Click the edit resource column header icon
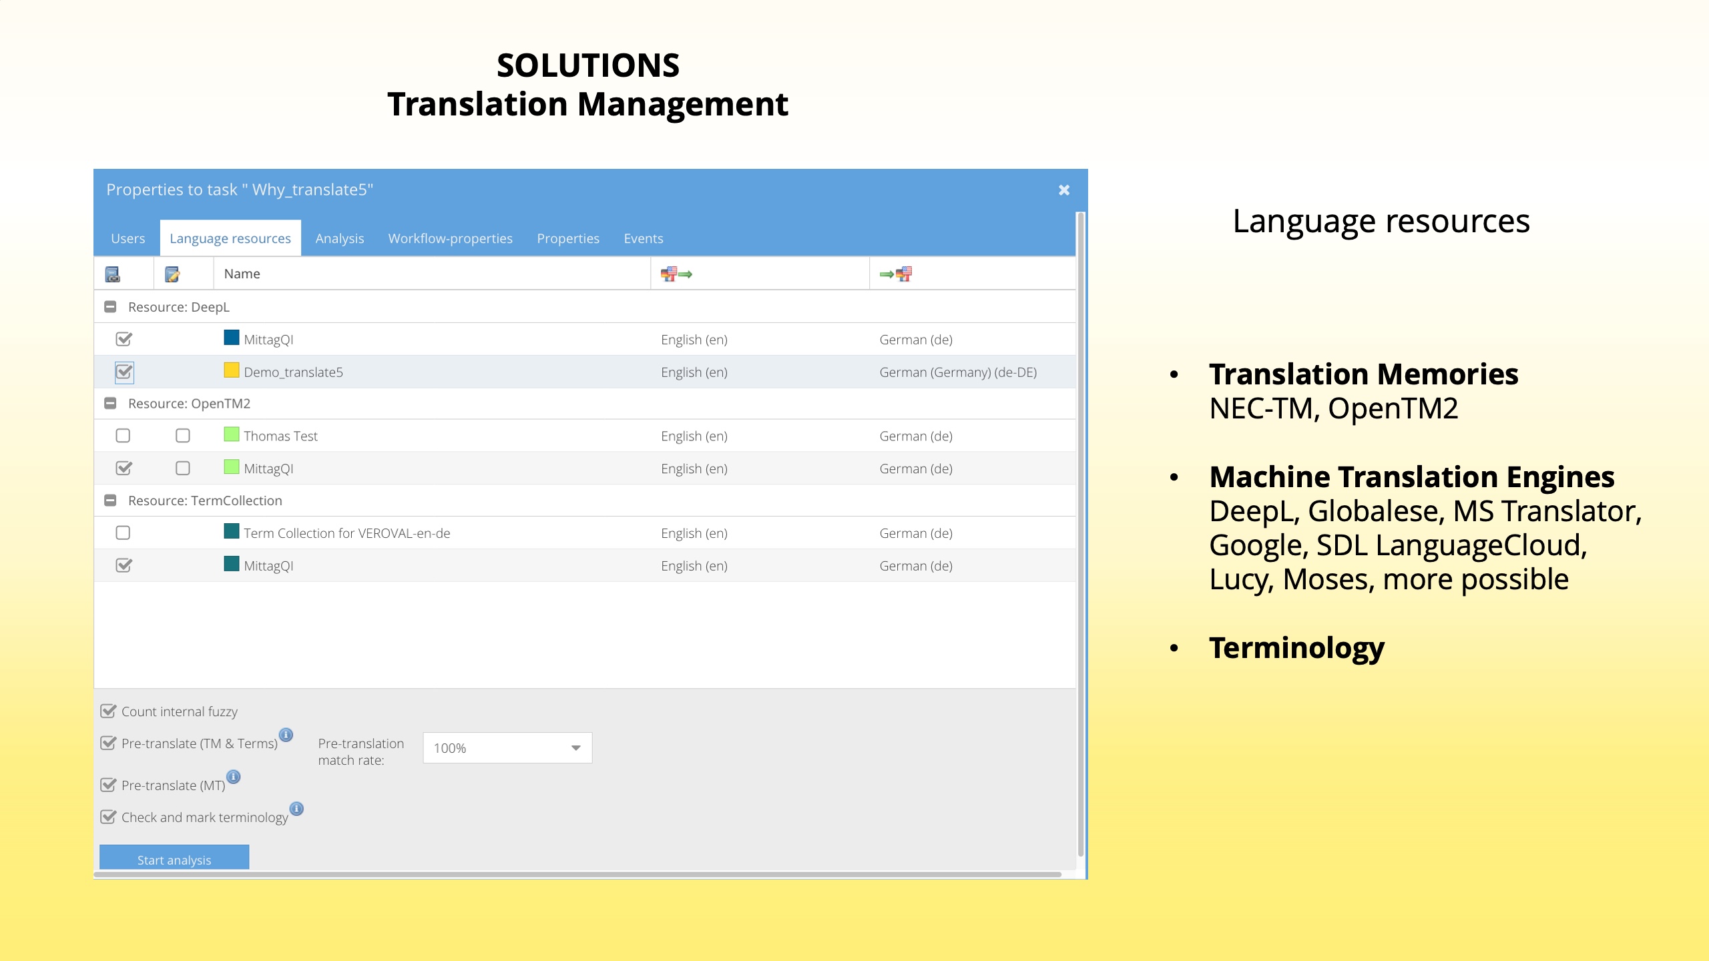This screenshot has height=961, width=1709. pos(174,274)
